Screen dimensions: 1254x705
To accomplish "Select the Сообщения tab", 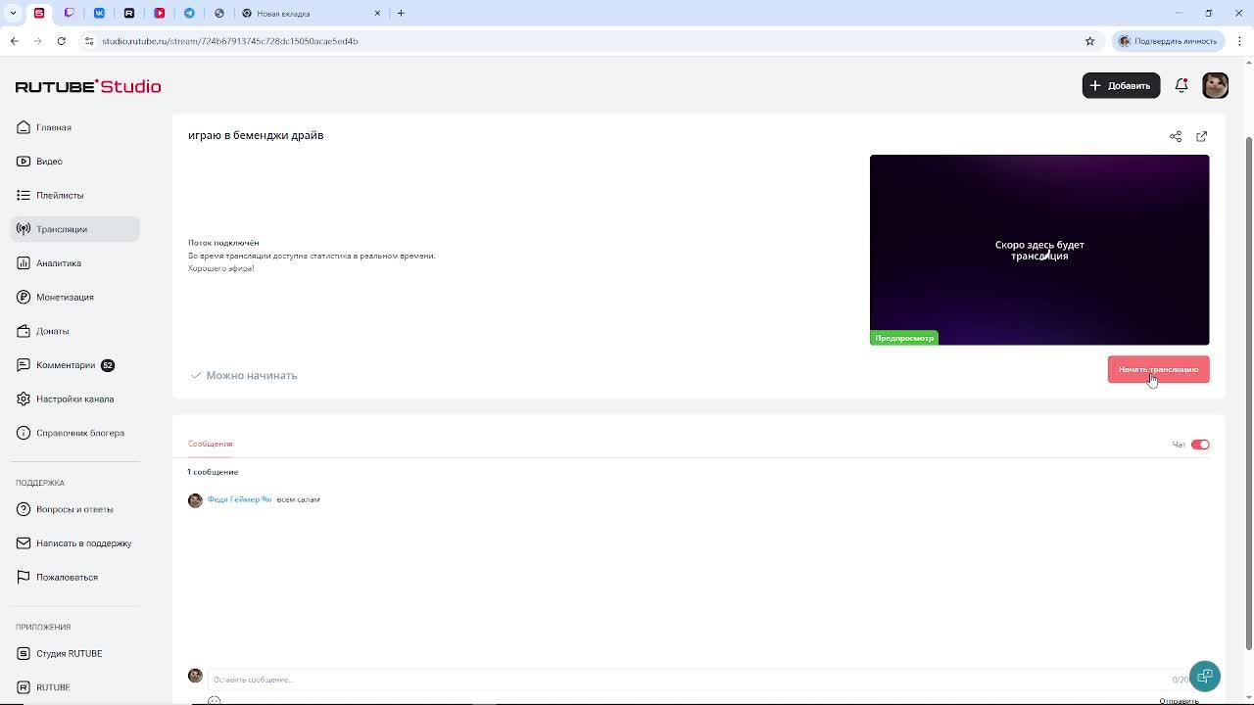I will (x=210, y=444).
